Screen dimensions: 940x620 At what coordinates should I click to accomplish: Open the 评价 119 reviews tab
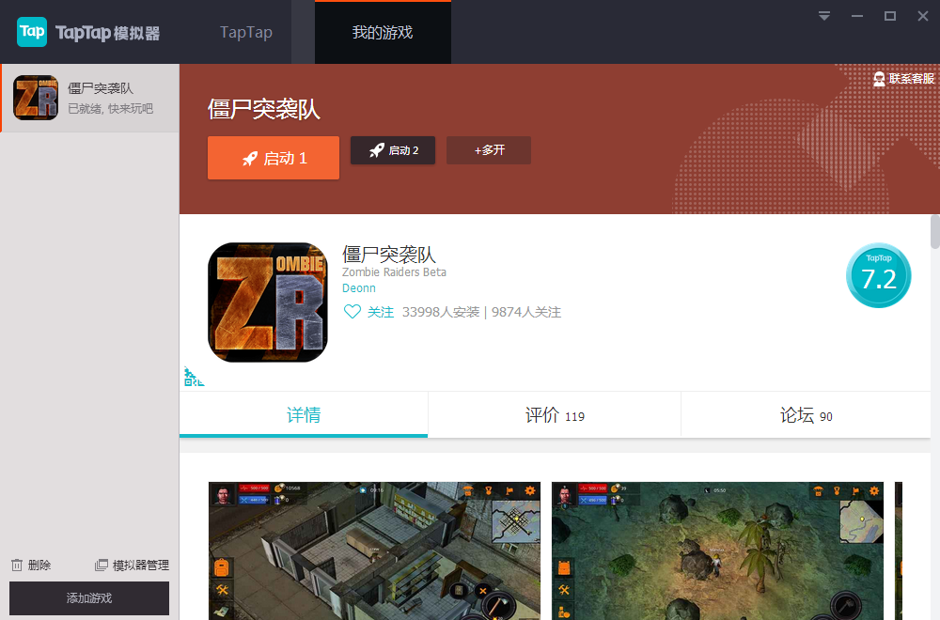(x=555, y=414)
